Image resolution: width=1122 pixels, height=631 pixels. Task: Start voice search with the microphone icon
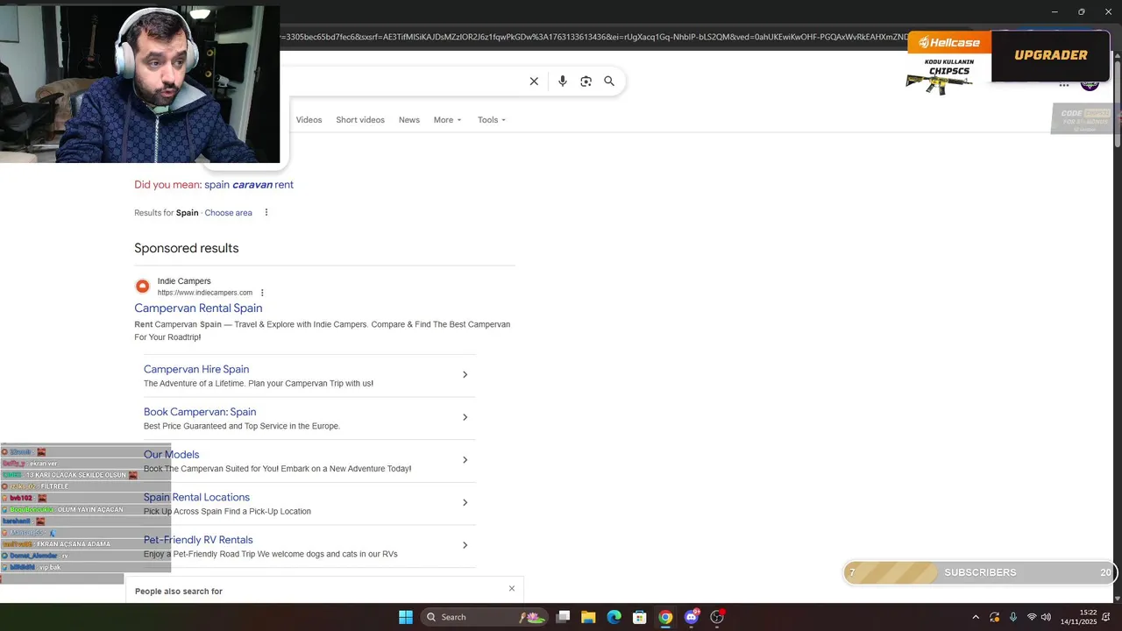click(x=563, y=82)
